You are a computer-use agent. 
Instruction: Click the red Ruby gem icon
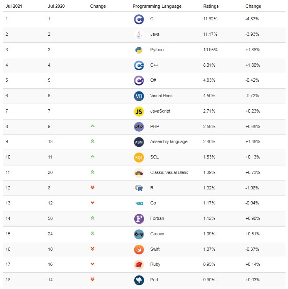click(139, 265)
